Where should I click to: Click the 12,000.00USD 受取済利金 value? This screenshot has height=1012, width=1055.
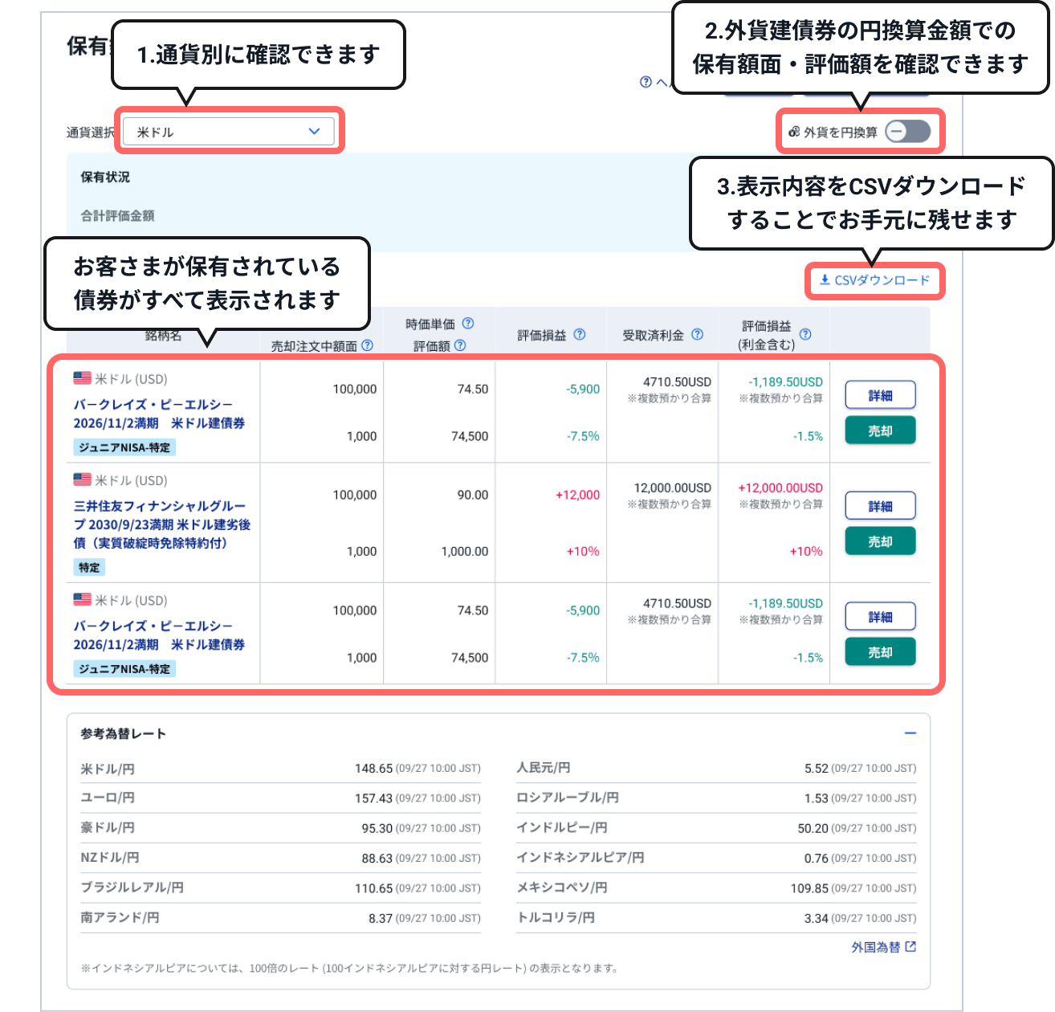[673, 488]
